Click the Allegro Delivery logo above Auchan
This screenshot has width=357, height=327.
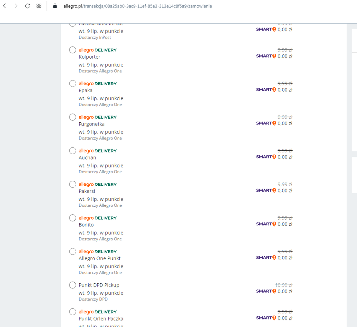point(98,151)
